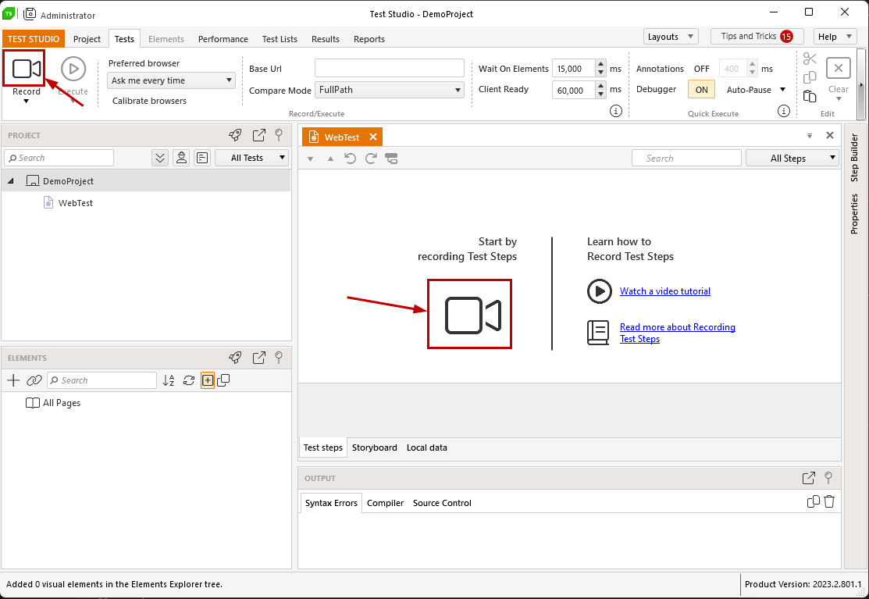Click the Copy icon in Edit group
The height and width of the screenshot is (599, 869).
[810, 77]
